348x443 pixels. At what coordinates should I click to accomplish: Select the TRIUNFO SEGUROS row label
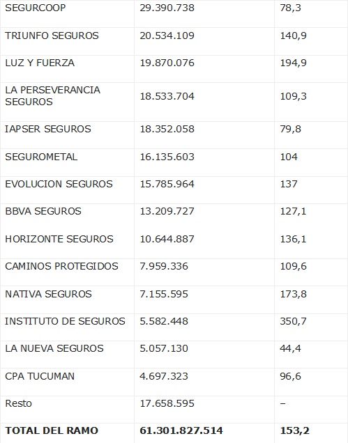(52, 36)
